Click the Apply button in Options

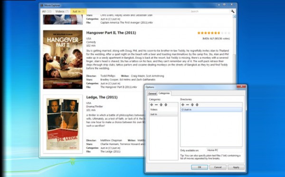click(x=236, y=167)
